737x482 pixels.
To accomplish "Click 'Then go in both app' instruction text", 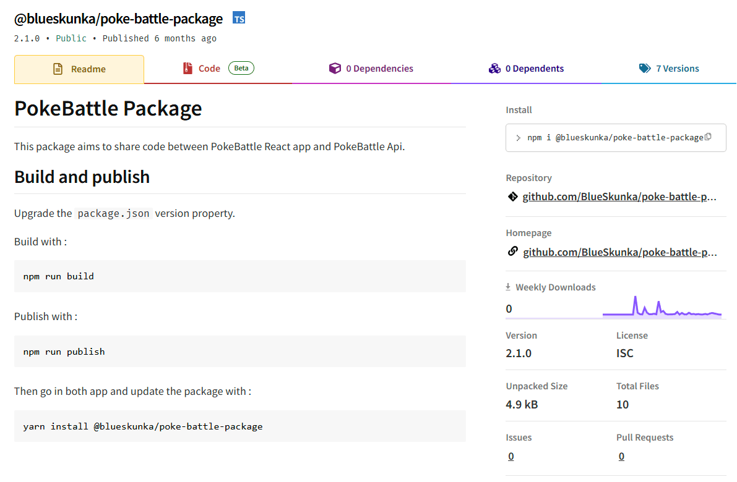I will click(132, 391).
